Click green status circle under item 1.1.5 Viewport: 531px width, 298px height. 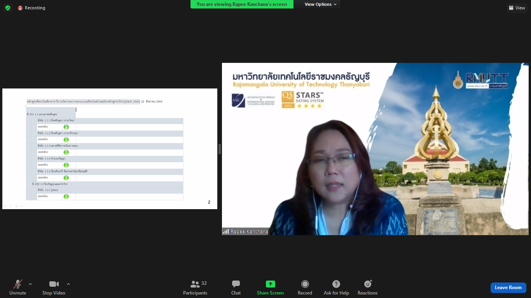(x=66, y=178)
